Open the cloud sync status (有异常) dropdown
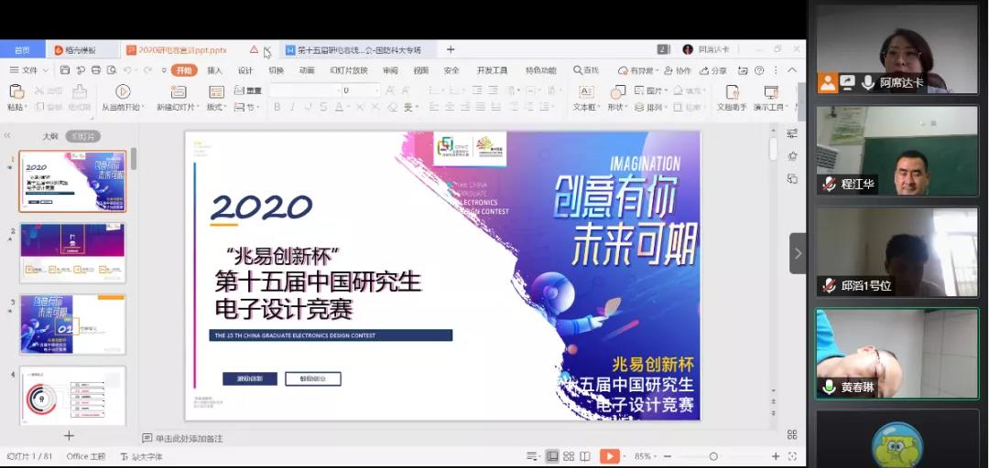 pyautogui.click(x=637, y=69)
